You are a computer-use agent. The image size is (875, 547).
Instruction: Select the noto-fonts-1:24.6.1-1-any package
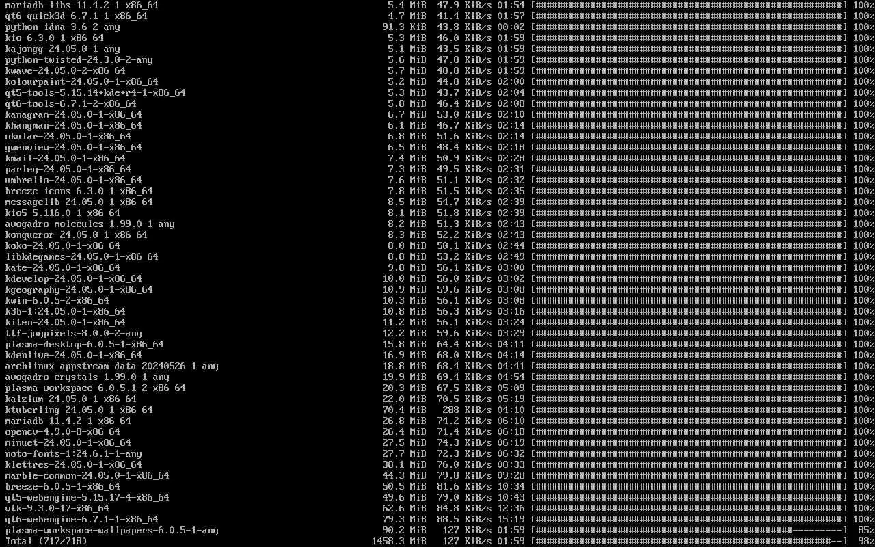tap(74, 453)
